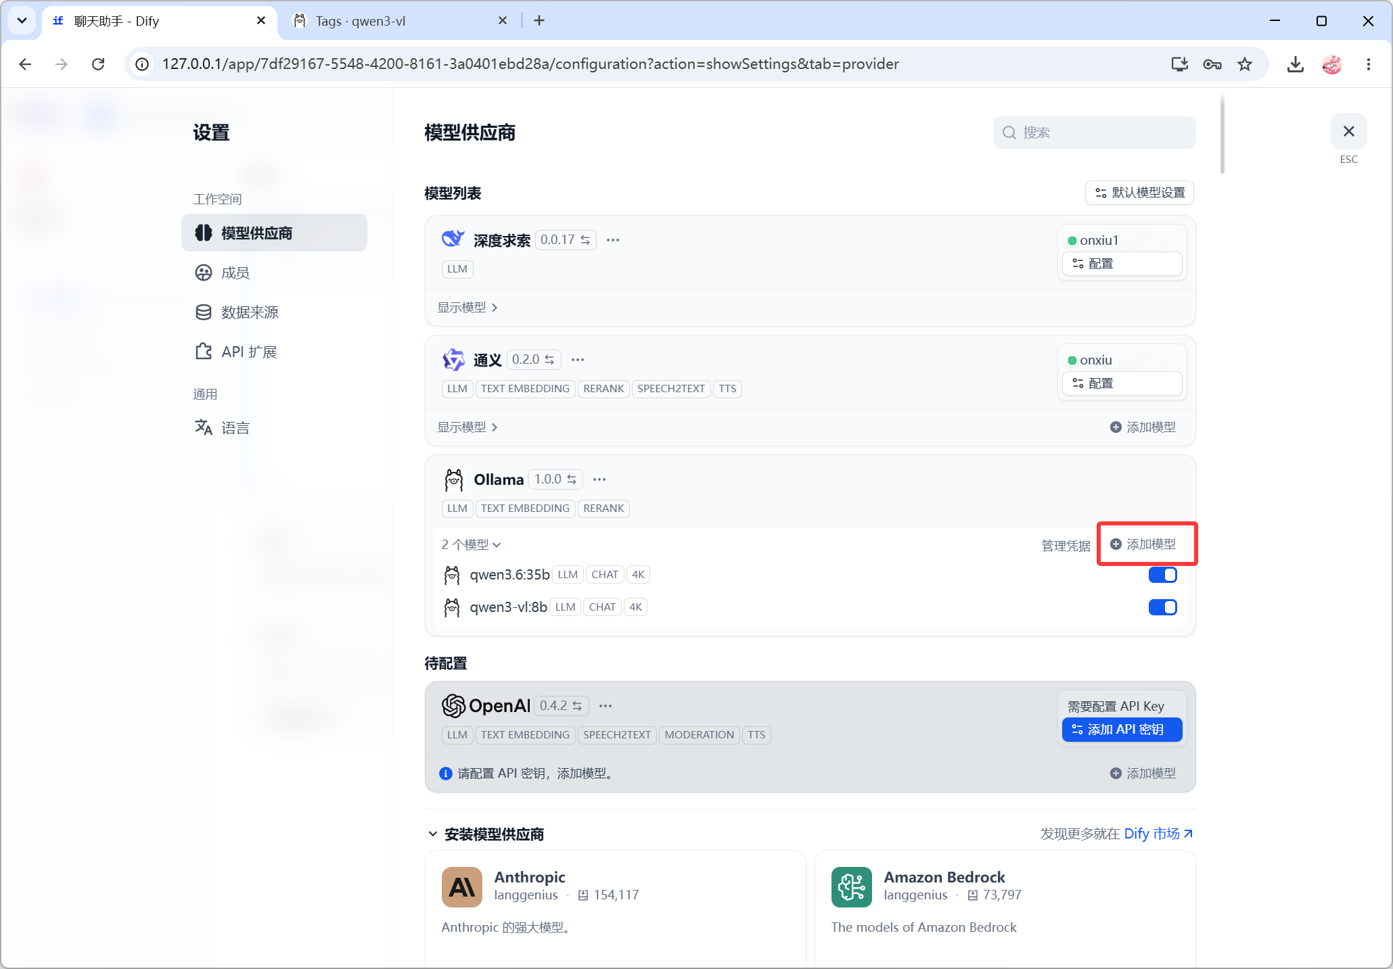This screenshot has width=1393, height=969.
Task: Open the more options menu for OpenAI
Action: coord(606,706)
